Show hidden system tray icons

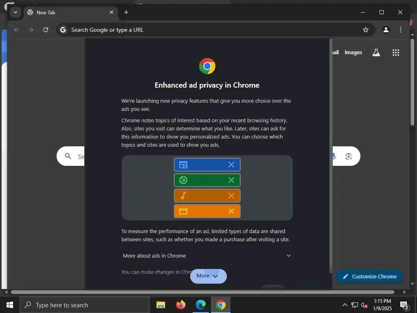click(345, 305)
